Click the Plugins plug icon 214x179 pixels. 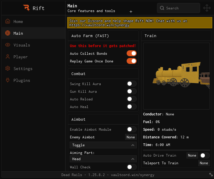tap(8, 80)
